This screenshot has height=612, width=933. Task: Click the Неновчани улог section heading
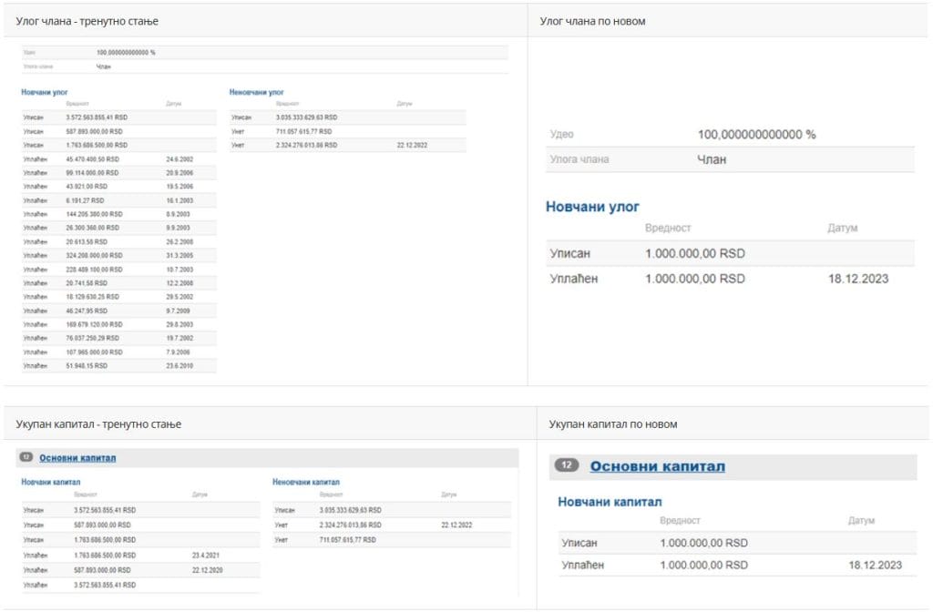[257, 92]
